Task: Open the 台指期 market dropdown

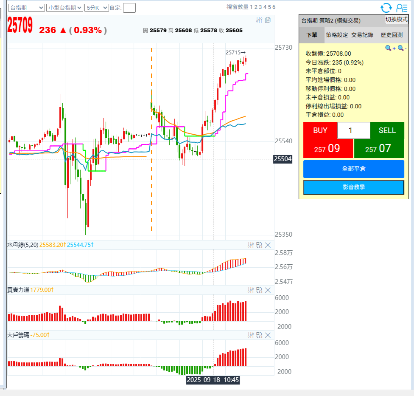Action: pyautogui.click(x=26, y=8)
